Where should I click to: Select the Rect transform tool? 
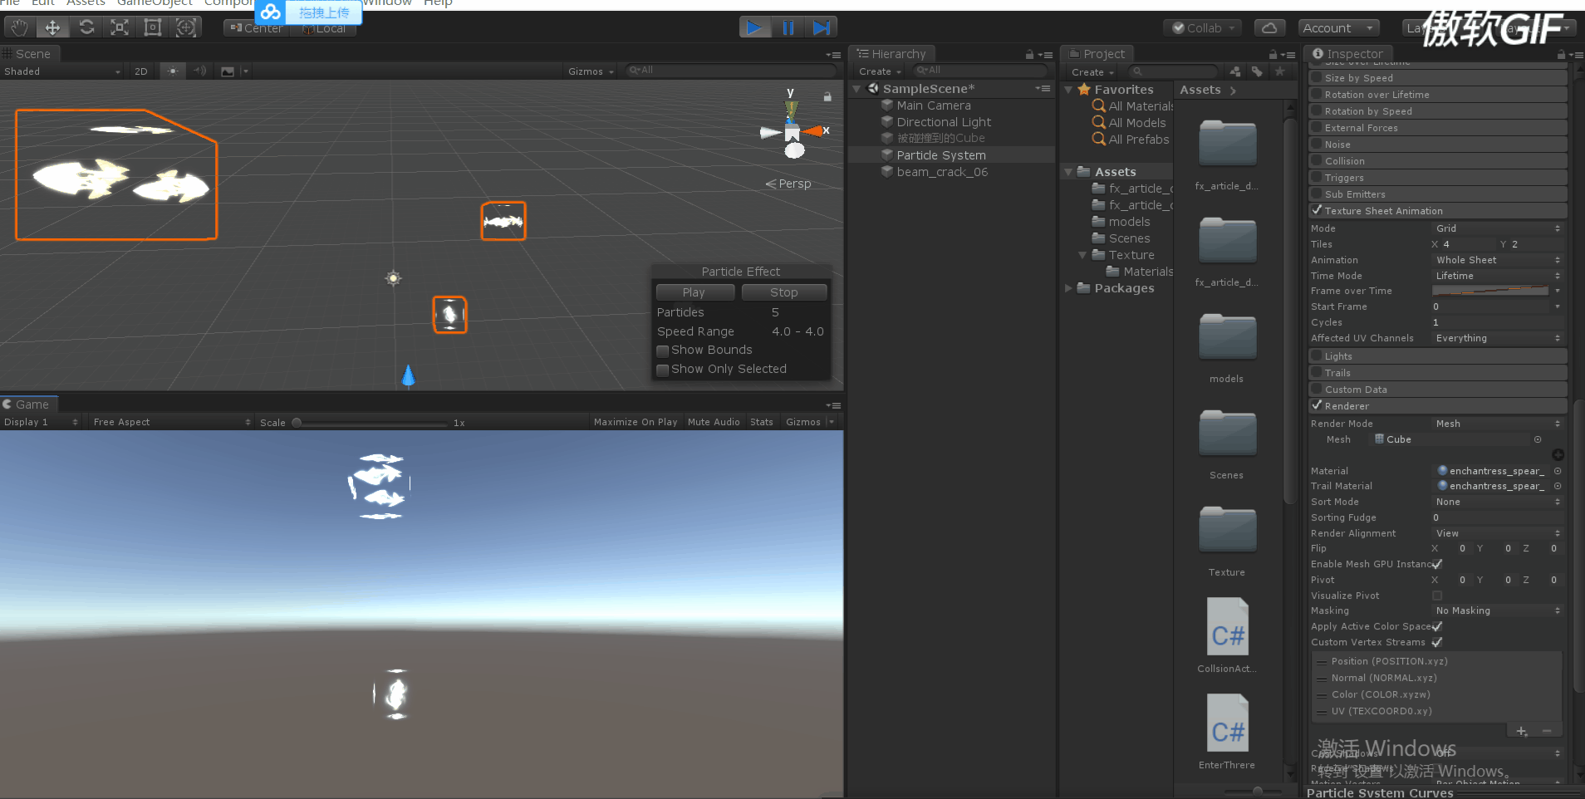coord(153,27)
